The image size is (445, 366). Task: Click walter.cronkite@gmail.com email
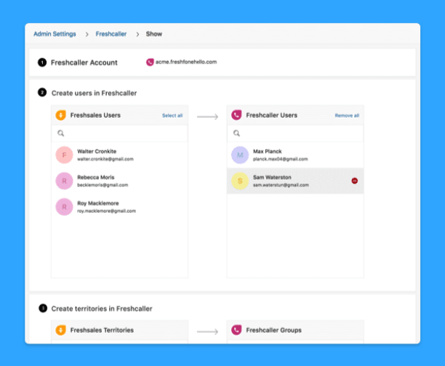pyautogui.click(x=105, y=159)
